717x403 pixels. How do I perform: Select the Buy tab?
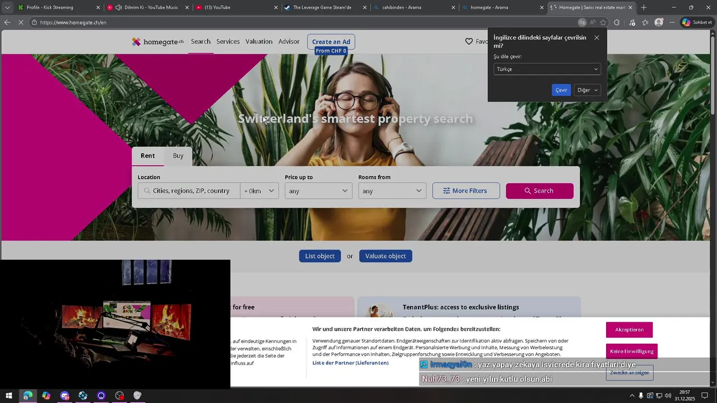pyautogui.click(x=178, y=156)
